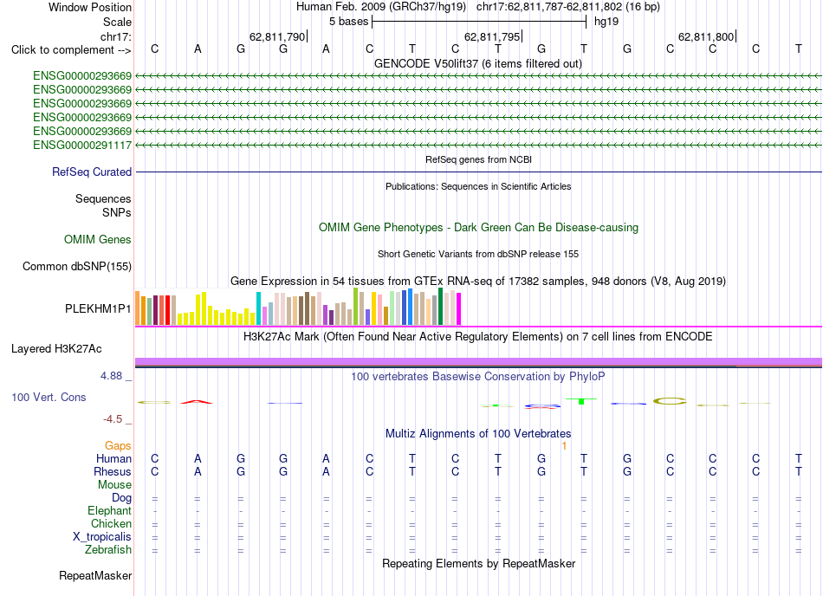
Task: Click the 62,811,790 ruler position marker
Action: [278, 36]
